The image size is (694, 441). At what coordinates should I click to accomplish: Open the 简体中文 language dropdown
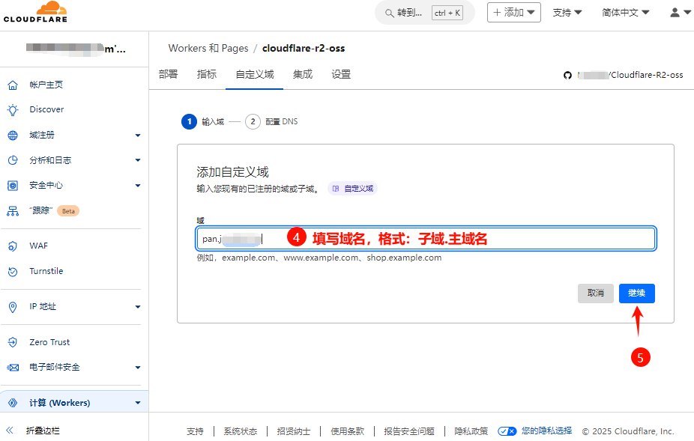[625, 13]
